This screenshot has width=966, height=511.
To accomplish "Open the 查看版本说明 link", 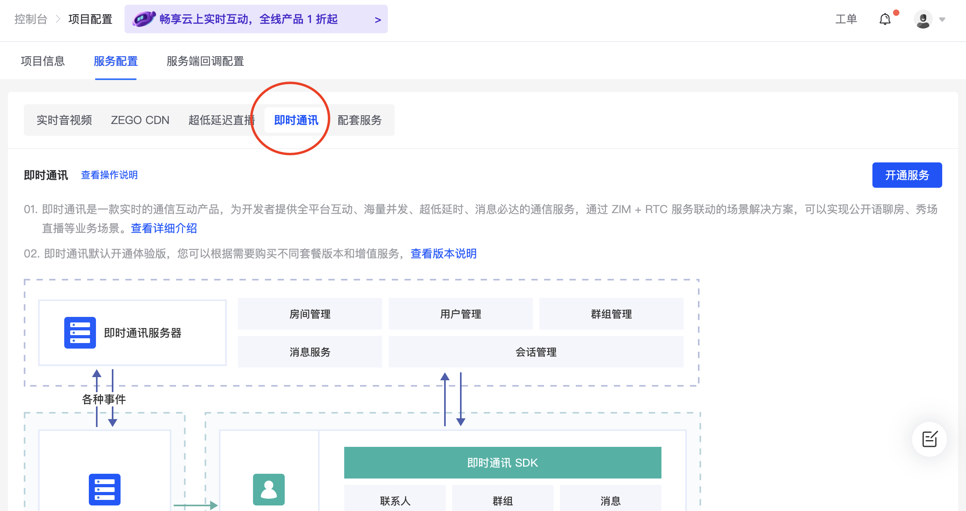I will (443, 254).
